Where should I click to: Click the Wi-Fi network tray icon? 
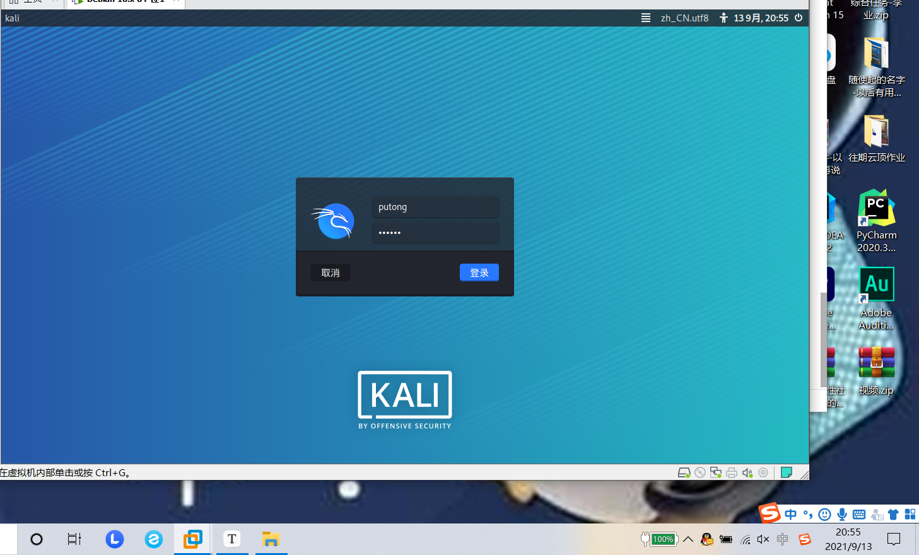coord(746,539)
